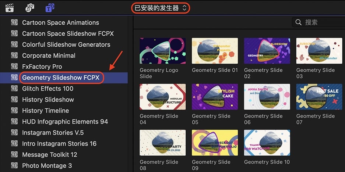Click the icon beside Cartoon Space Animations
The image size is (345, 172).
coord(14,22)
